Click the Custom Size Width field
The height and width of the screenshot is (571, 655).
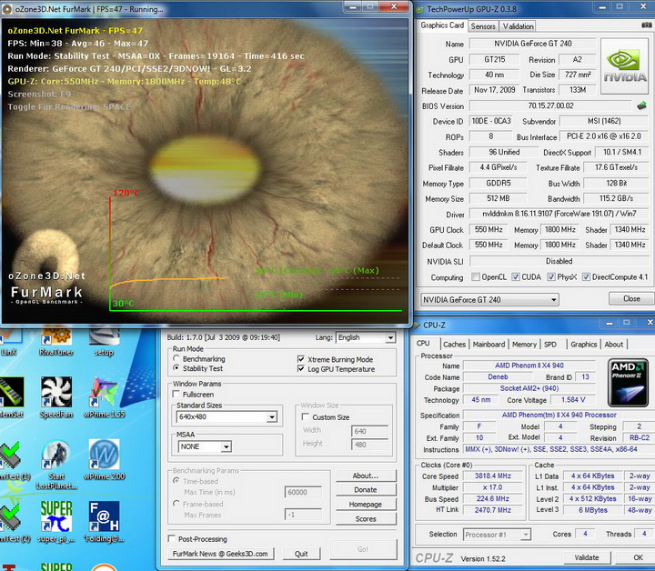[x=369, y=431]
